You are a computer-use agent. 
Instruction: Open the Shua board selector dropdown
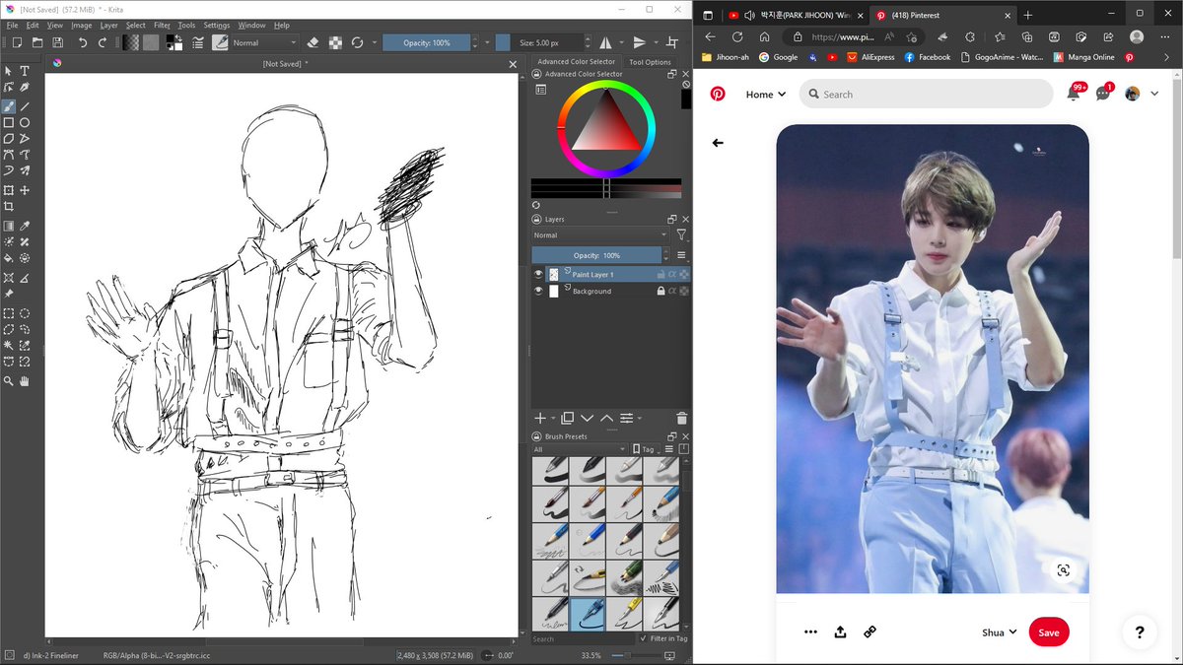click(x=1000, y=632)
